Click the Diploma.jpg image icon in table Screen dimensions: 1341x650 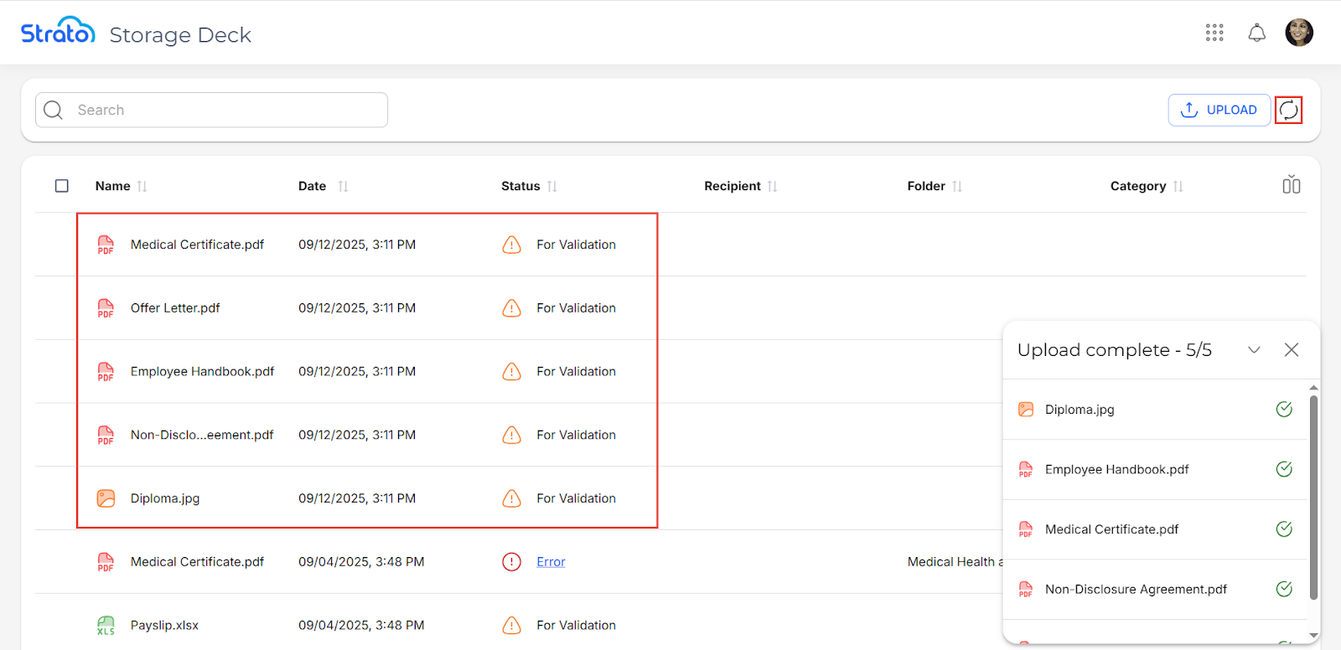(106, 498)
